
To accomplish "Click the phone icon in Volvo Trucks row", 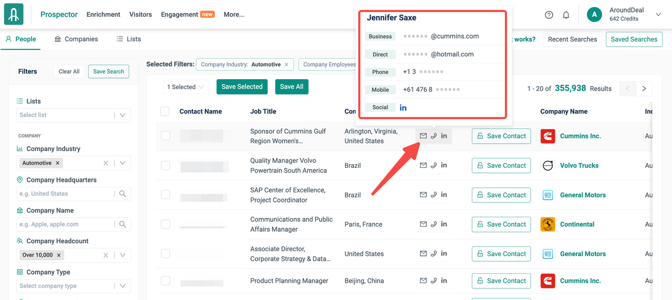I will (434, 165).
